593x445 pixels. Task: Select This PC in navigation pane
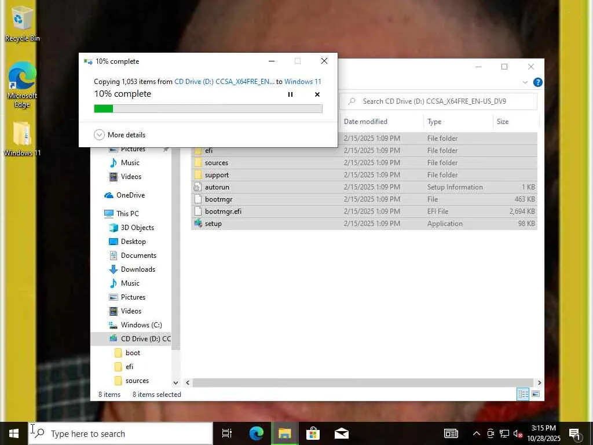pyautogui.click(x=127, y=213)
